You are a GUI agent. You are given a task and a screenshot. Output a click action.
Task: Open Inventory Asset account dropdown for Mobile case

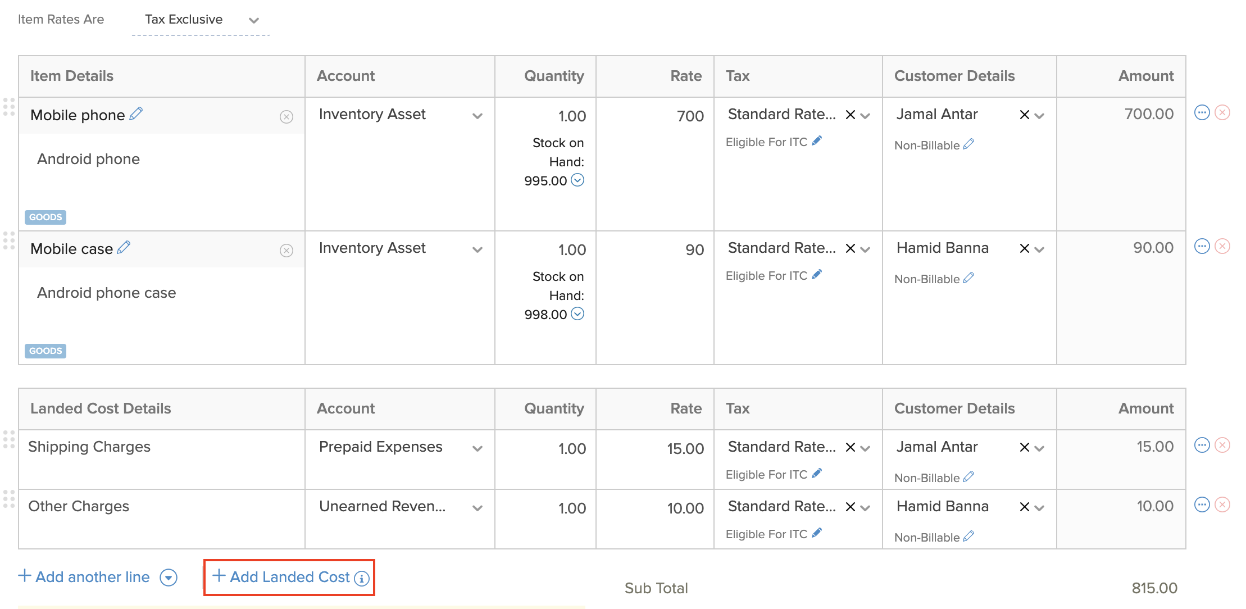pos(477,249)
